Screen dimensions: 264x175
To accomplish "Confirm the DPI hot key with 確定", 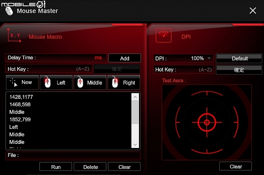I will pos(239,70).
